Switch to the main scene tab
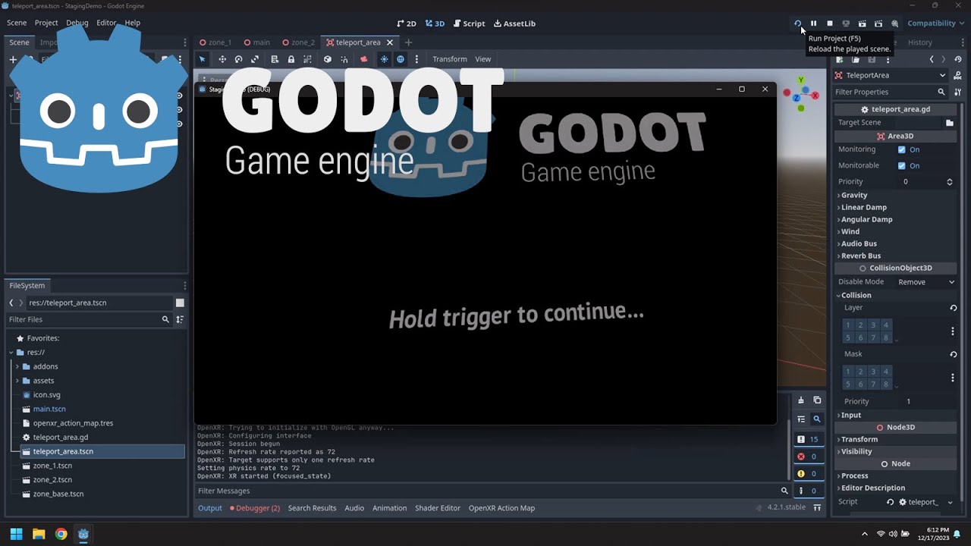Image resolution: width=971 pixels, height=546 pixels. tap(256, 42)
